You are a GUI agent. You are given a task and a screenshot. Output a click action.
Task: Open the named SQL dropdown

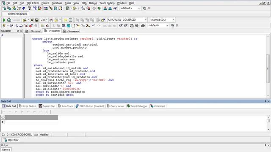[173, 20]
